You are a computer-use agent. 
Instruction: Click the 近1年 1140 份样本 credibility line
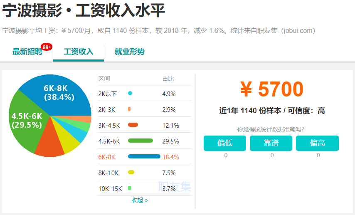272,111
